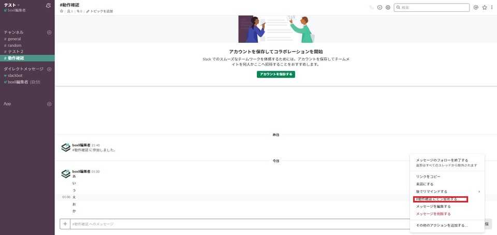
Task: Choose メッセージのフォローを終了する menu item
Action: [x=447, y=163]
